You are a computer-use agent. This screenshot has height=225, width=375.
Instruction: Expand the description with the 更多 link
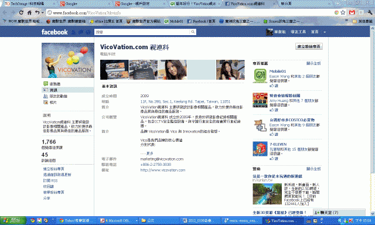pyautogui.click(x=150, y=154)
